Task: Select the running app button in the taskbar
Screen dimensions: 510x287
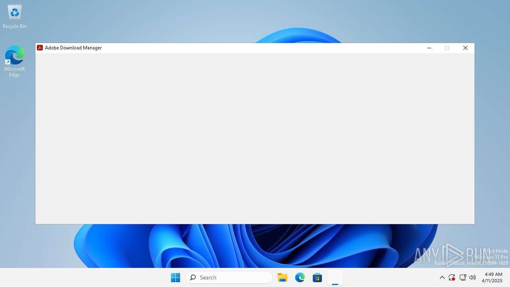Action: click(x=335, y=277)
